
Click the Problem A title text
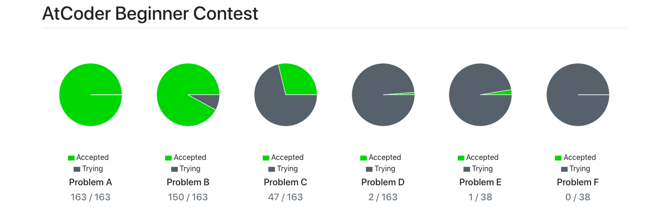coord(91,182)
